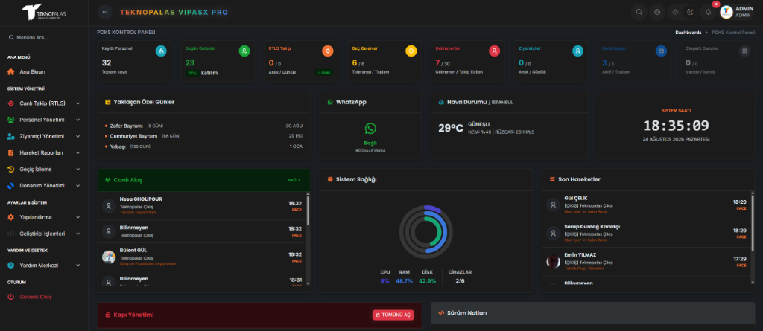This screenshot has width=763, height=331.
Task: Click the Teknopalas logo
Action: (44, 12)
